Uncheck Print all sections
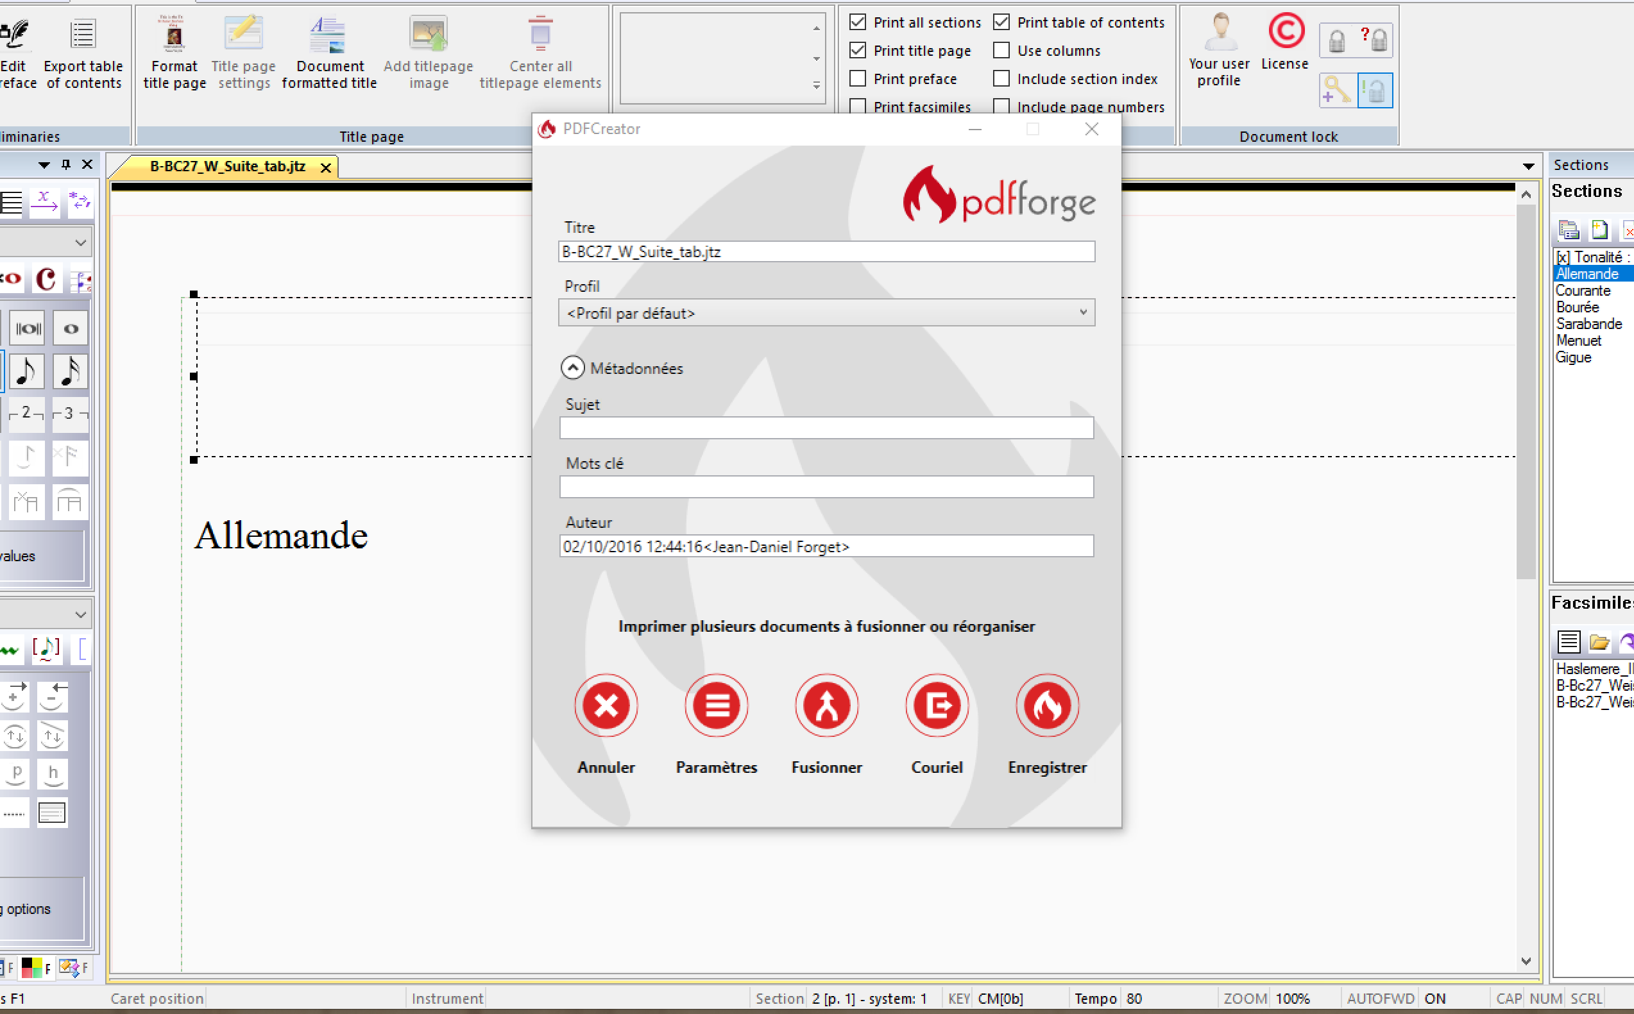The height and width of the screenshot is (1014, 1634). pyautogui.click(x=857, y=22)
